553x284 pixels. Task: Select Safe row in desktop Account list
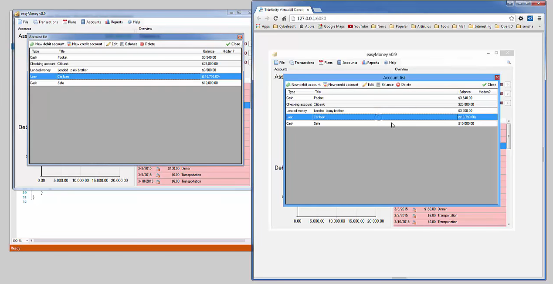point(135,83)
